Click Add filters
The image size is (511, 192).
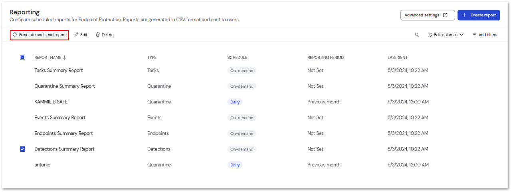485,35
